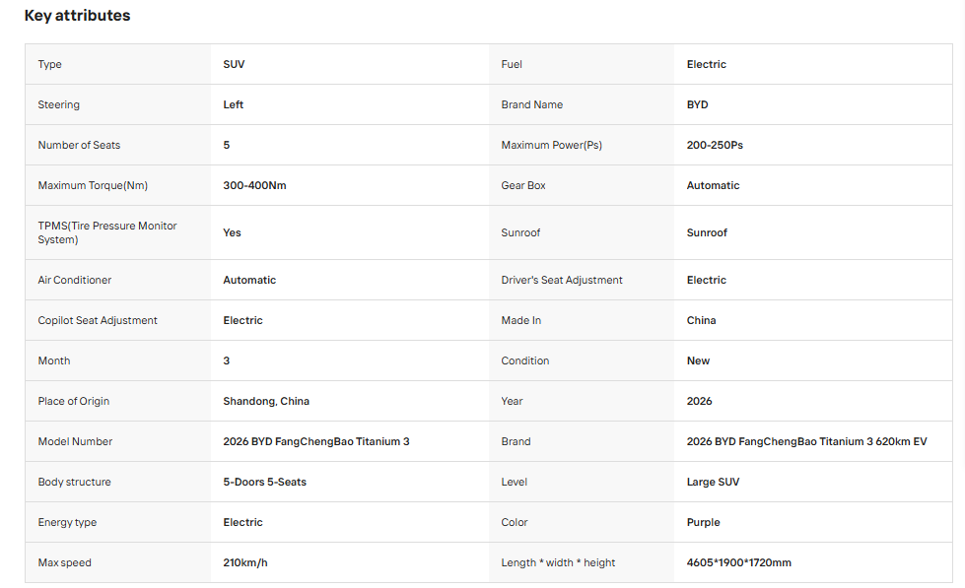Click the Key attributes heading
This screenshot has width=965, height=588.
click(x=77, y=16)
